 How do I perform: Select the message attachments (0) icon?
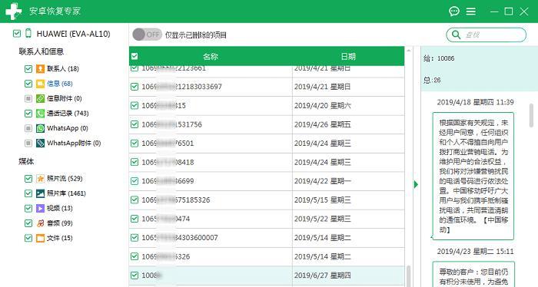(x=40, y=99)
